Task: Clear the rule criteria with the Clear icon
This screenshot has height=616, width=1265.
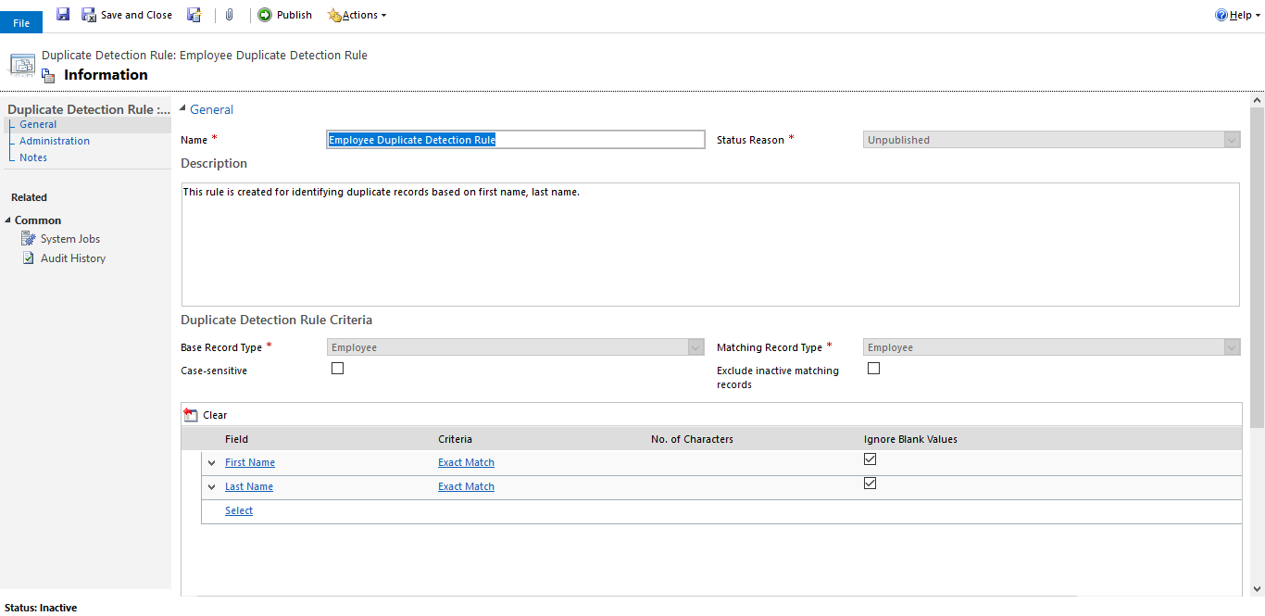Action: tap(192, 415)
